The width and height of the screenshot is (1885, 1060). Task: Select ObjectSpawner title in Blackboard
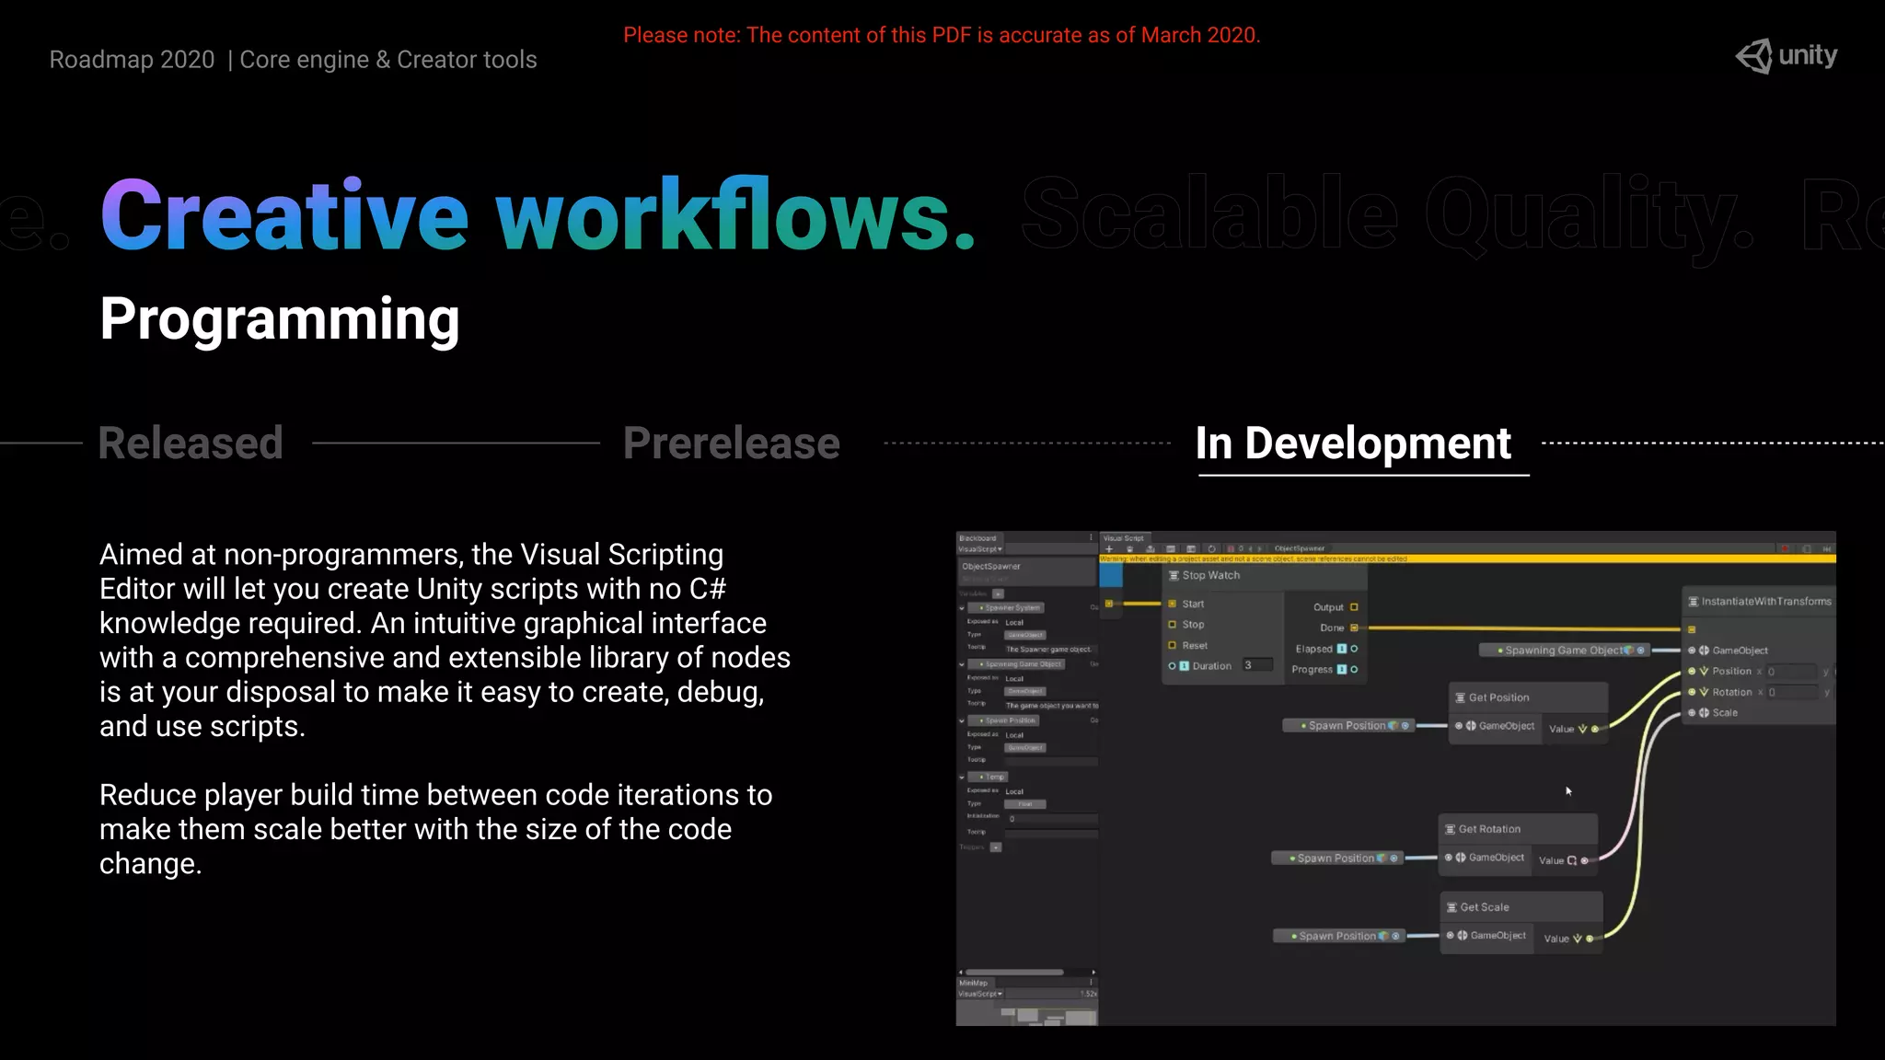[991, 567]
